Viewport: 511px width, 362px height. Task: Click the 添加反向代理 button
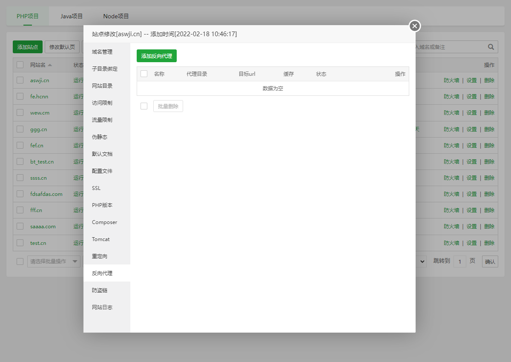point(157,56)
